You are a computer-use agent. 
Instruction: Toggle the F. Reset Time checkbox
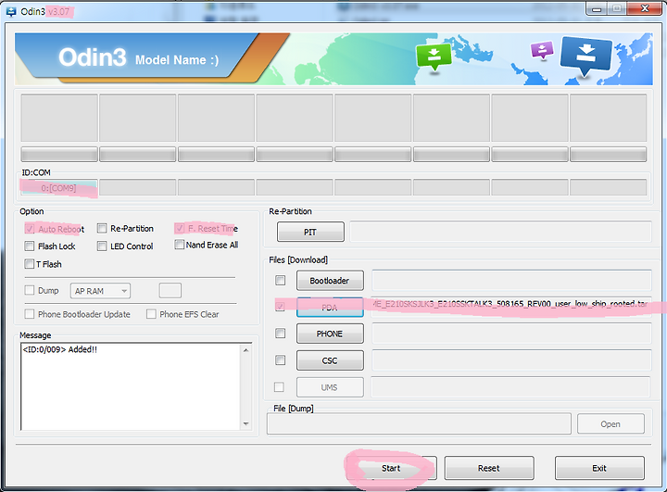180,229
